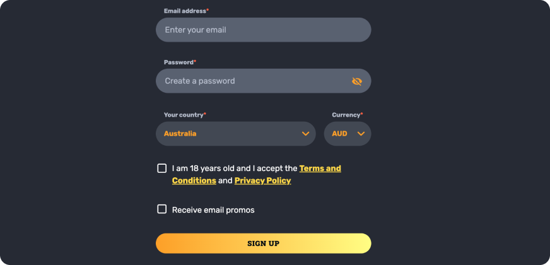
Task: Check the 18 years old terms checkbox
Action: click(162, 168)
